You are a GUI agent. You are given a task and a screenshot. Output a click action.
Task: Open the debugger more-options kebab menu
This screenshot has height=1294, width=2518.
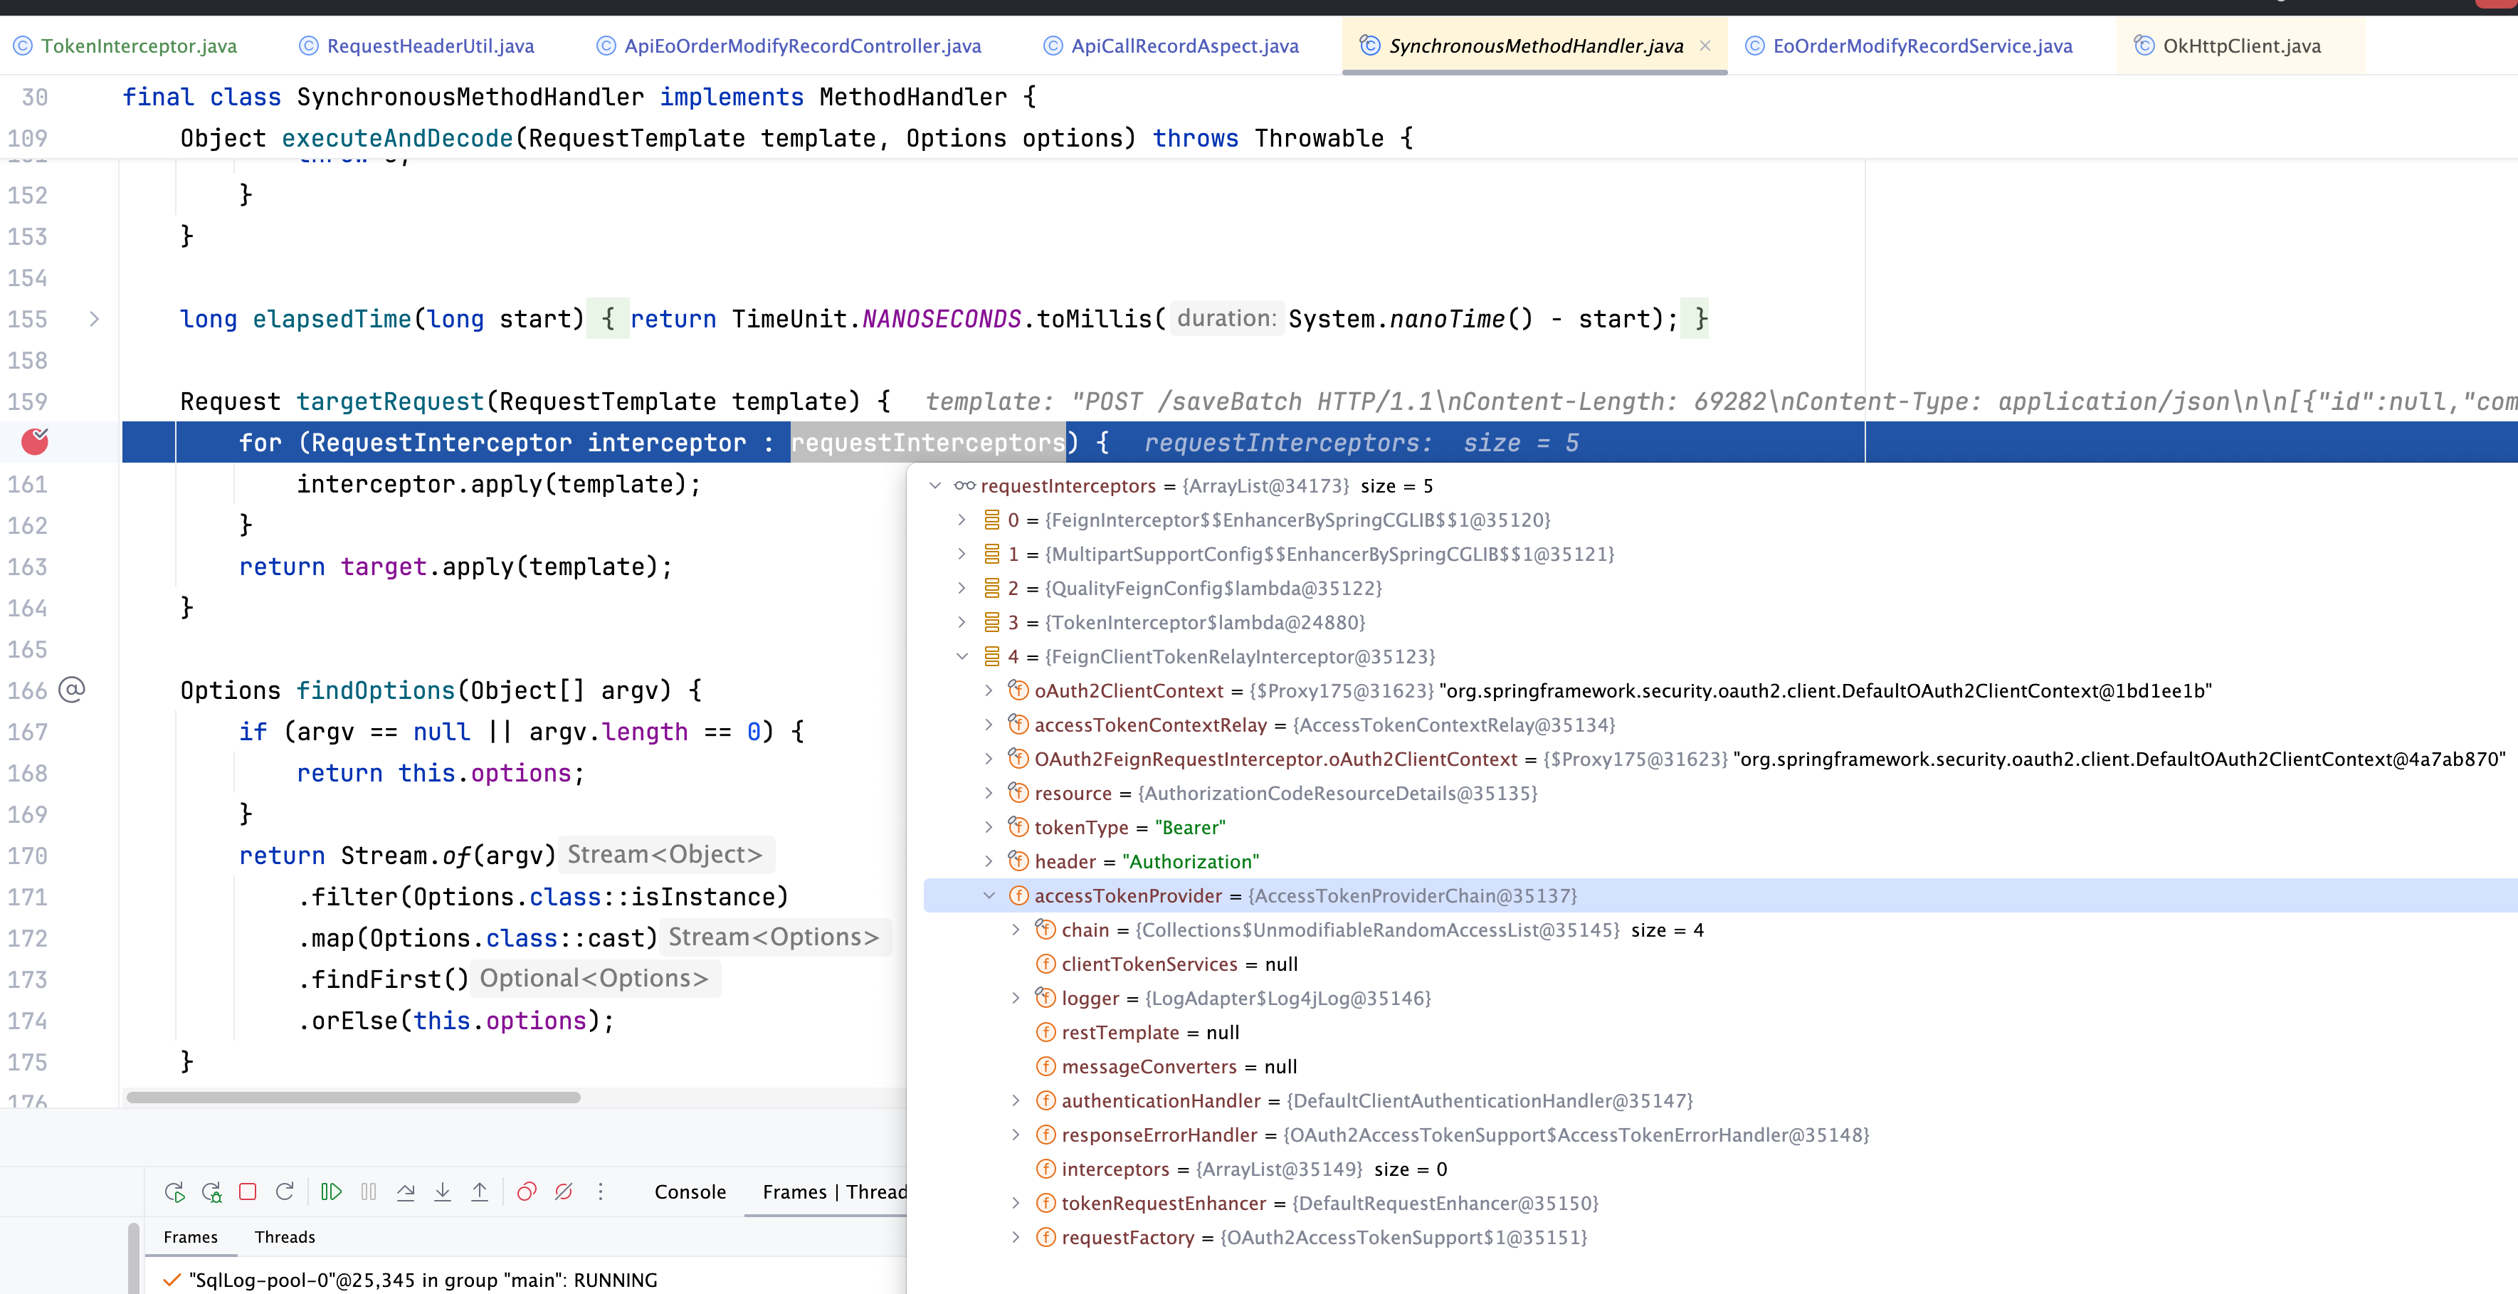600,1192
